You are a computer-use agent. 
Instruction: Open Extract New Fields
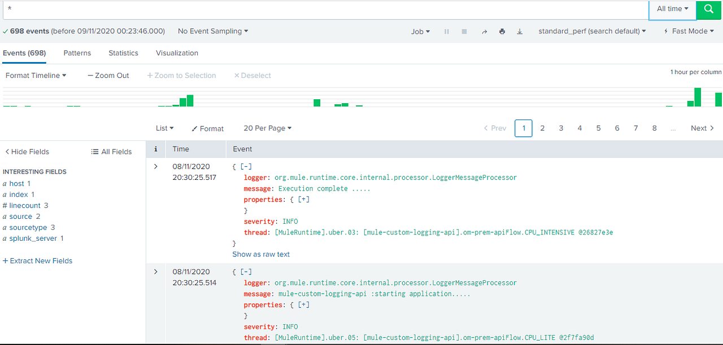point(37,260)
